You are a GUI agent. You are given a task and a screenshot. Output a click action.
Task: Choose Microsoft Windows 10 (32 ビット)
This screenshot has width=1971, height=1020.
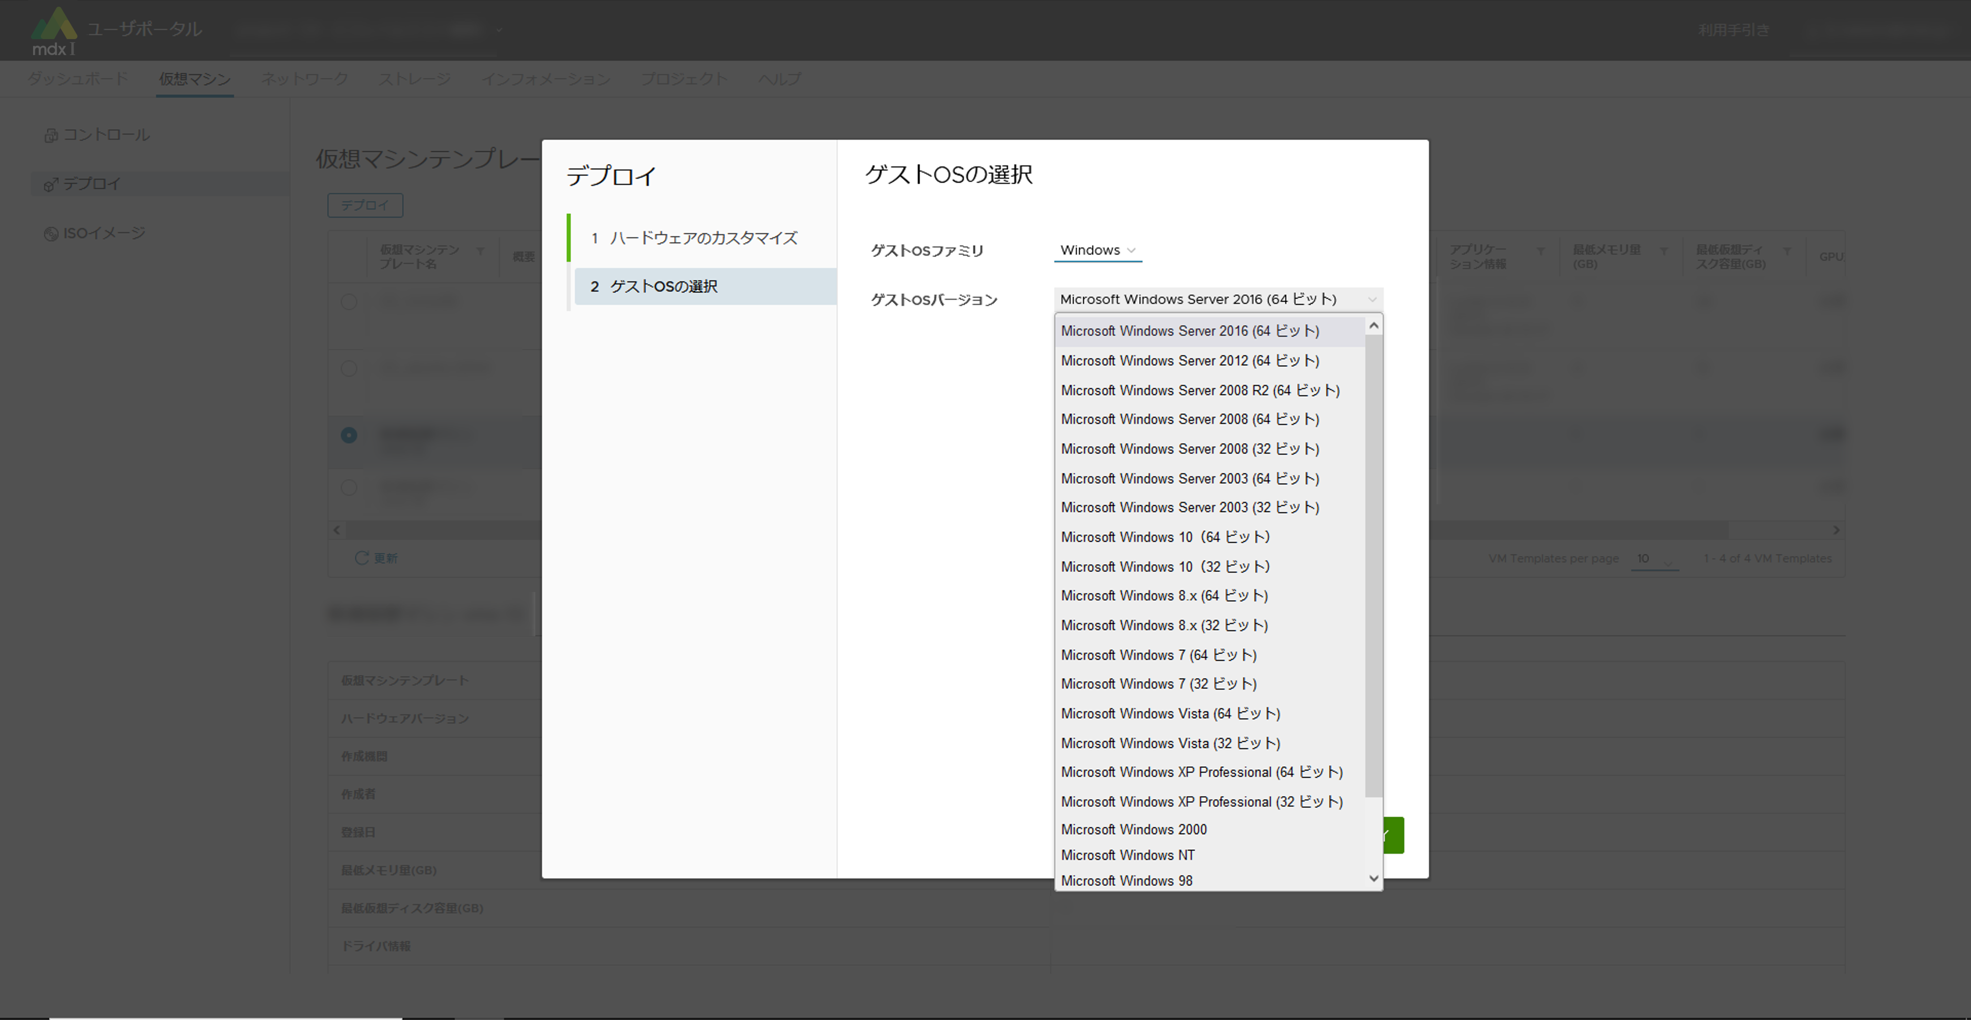click(x=1209, y=566)
